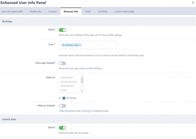Screen dimensions: 196x139
Task: Select Administrator in the Show to list
Action: (67, 77)
